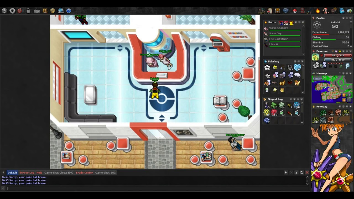354x199 pixels.
Task: Collapse the Pidgeot bag panel
Action: tap(298, 99)
